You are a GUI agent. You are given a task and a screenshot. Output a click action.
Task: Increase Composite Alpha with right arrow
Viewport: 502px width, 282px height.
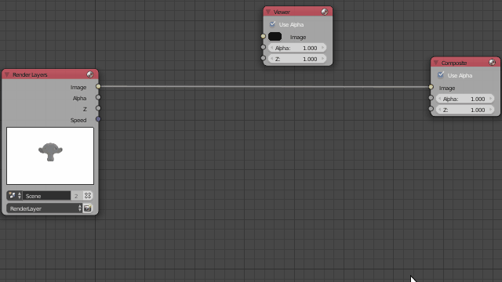[x=490, y=99]
